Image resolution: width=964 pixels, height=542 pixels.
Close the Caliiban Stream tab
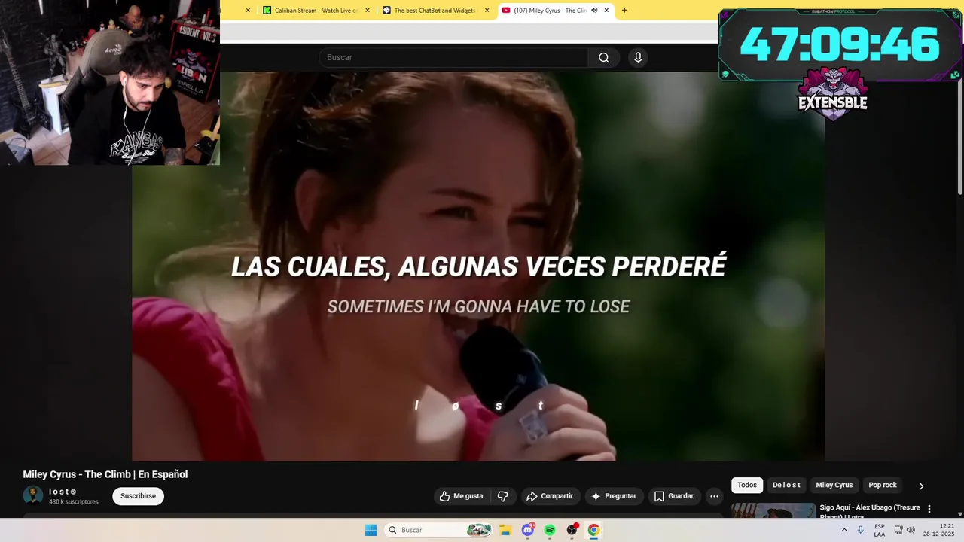click(x=368, y=11)
